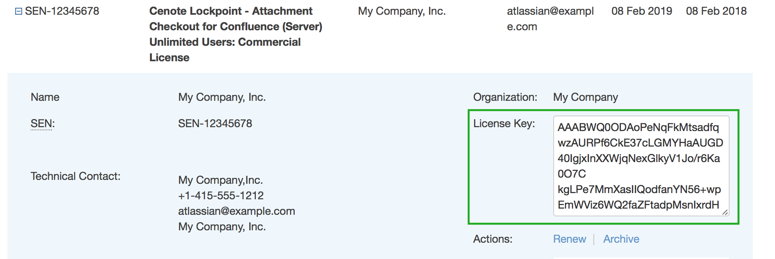The height and width of the screenshot is (259, 775).
Task: Click the Technical Contact email address
Action: tap(236, 211)
